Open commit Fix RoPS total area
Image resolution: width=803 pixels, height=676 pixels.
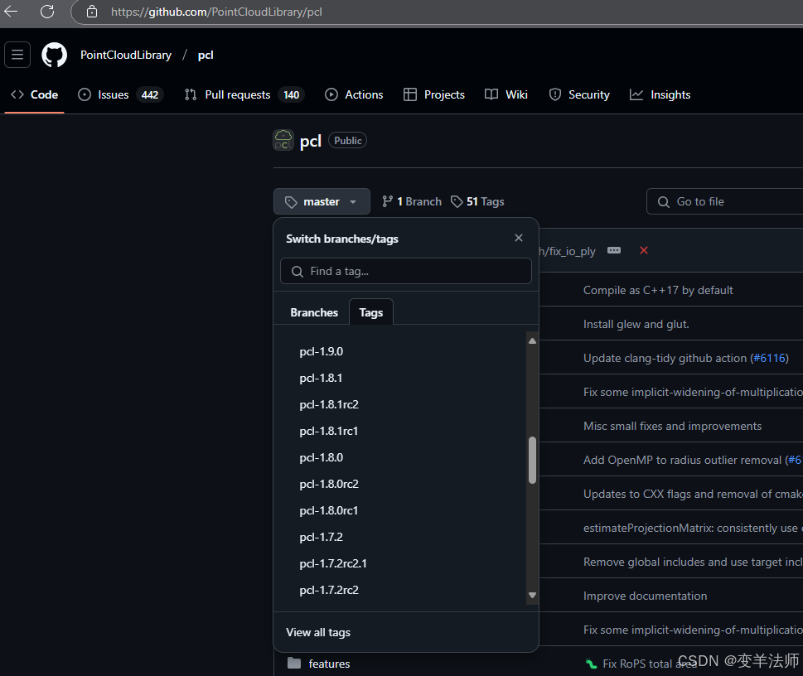pyautogui.click(x=650, y=664)
